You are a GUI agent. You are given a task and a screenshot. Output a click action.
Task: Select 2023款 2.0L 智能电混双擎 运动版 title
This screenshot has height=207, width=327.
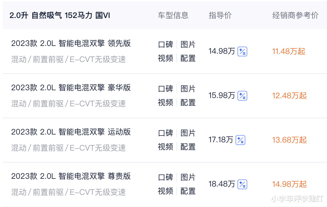pyautogui.click(x=71, y=132)
